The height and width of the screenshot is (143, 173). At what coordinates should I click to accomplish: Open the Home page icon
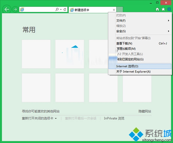click(x=157, y=9)
